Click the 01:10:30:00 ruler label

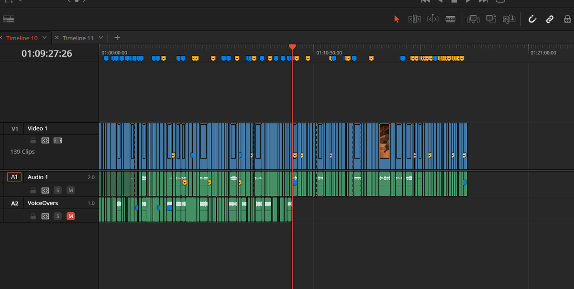(329, 53)
